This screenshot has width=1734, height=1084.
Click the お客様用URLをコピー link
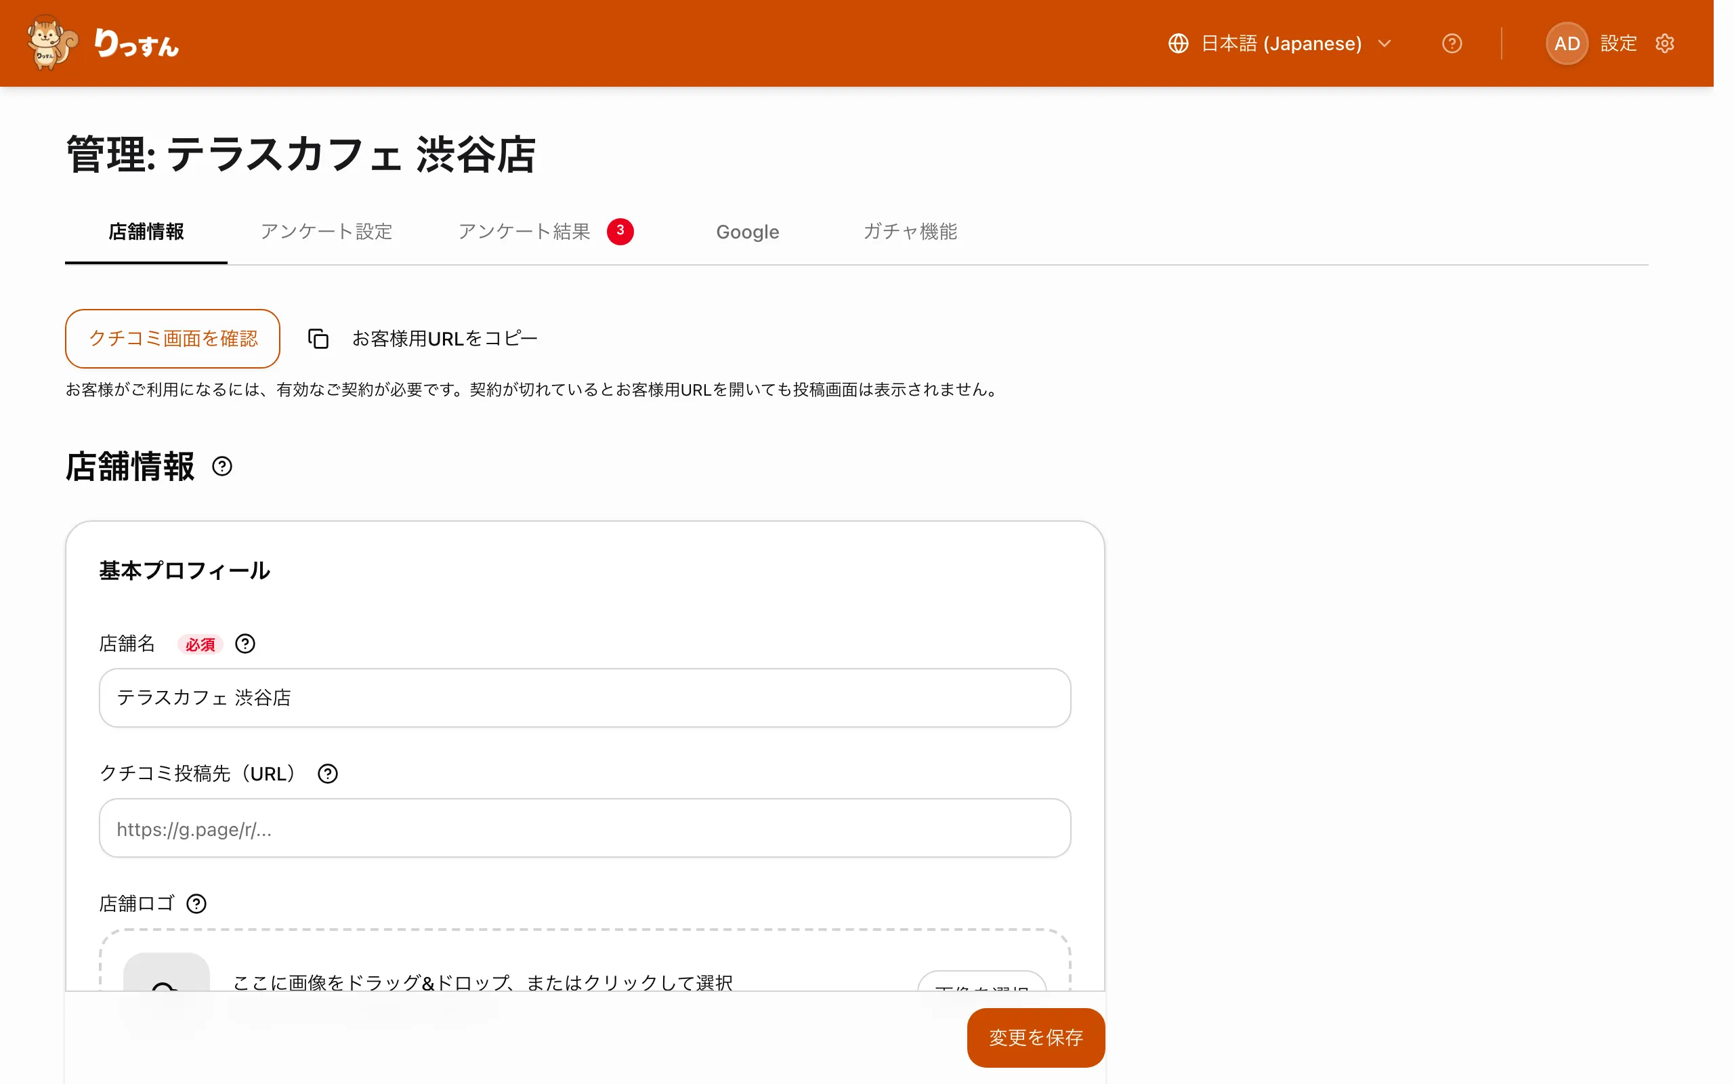click(444, 338)
